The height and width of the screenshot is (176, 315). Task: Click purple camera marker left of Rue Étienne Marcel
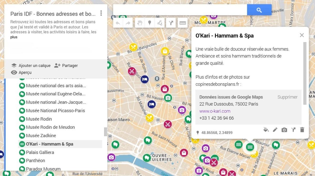[x=206, y=149]
